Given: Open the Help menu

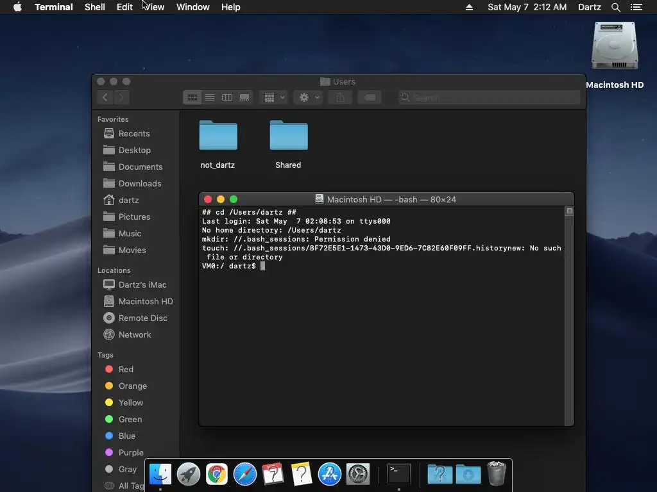Looking at the screenshot, I should pyautogui.click(x=231, y=7).
